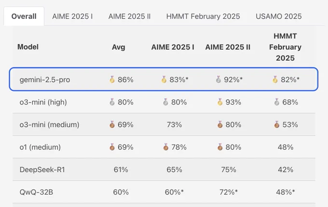
Task: Click the Model column header
Action: (28, 47)
